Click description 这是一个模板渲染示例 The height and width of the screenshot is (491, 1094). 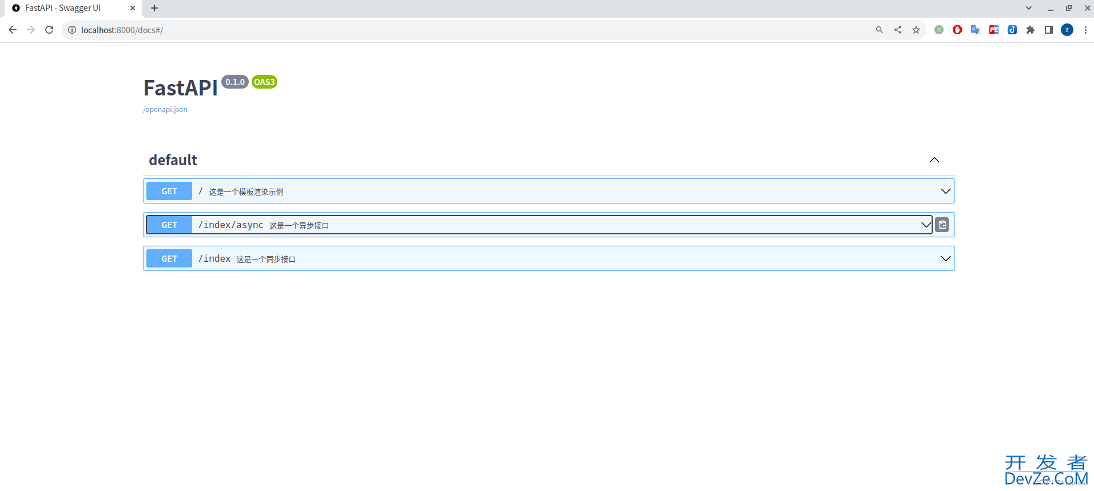click(246, 192)
